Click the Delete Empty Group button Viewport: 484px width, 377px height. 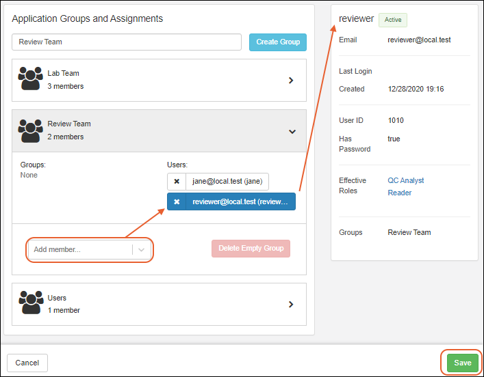(x=251, y=248)
